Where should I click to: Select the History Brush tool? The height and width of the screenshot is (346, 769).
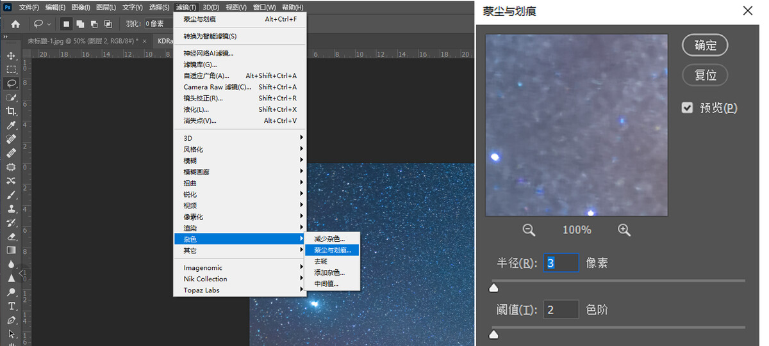click(x=11, y=222)
